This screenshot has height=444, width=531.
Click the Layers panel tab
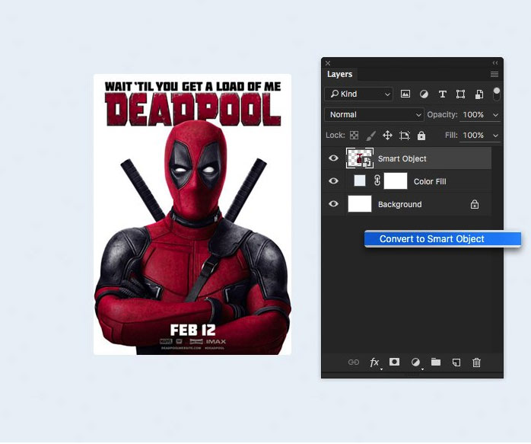[339, 74]
